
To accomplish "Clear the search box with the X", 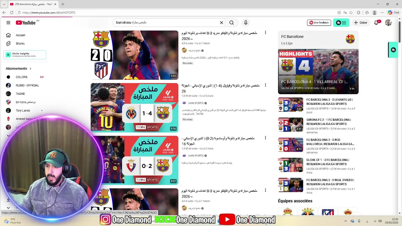I will (x=221, y=23).
